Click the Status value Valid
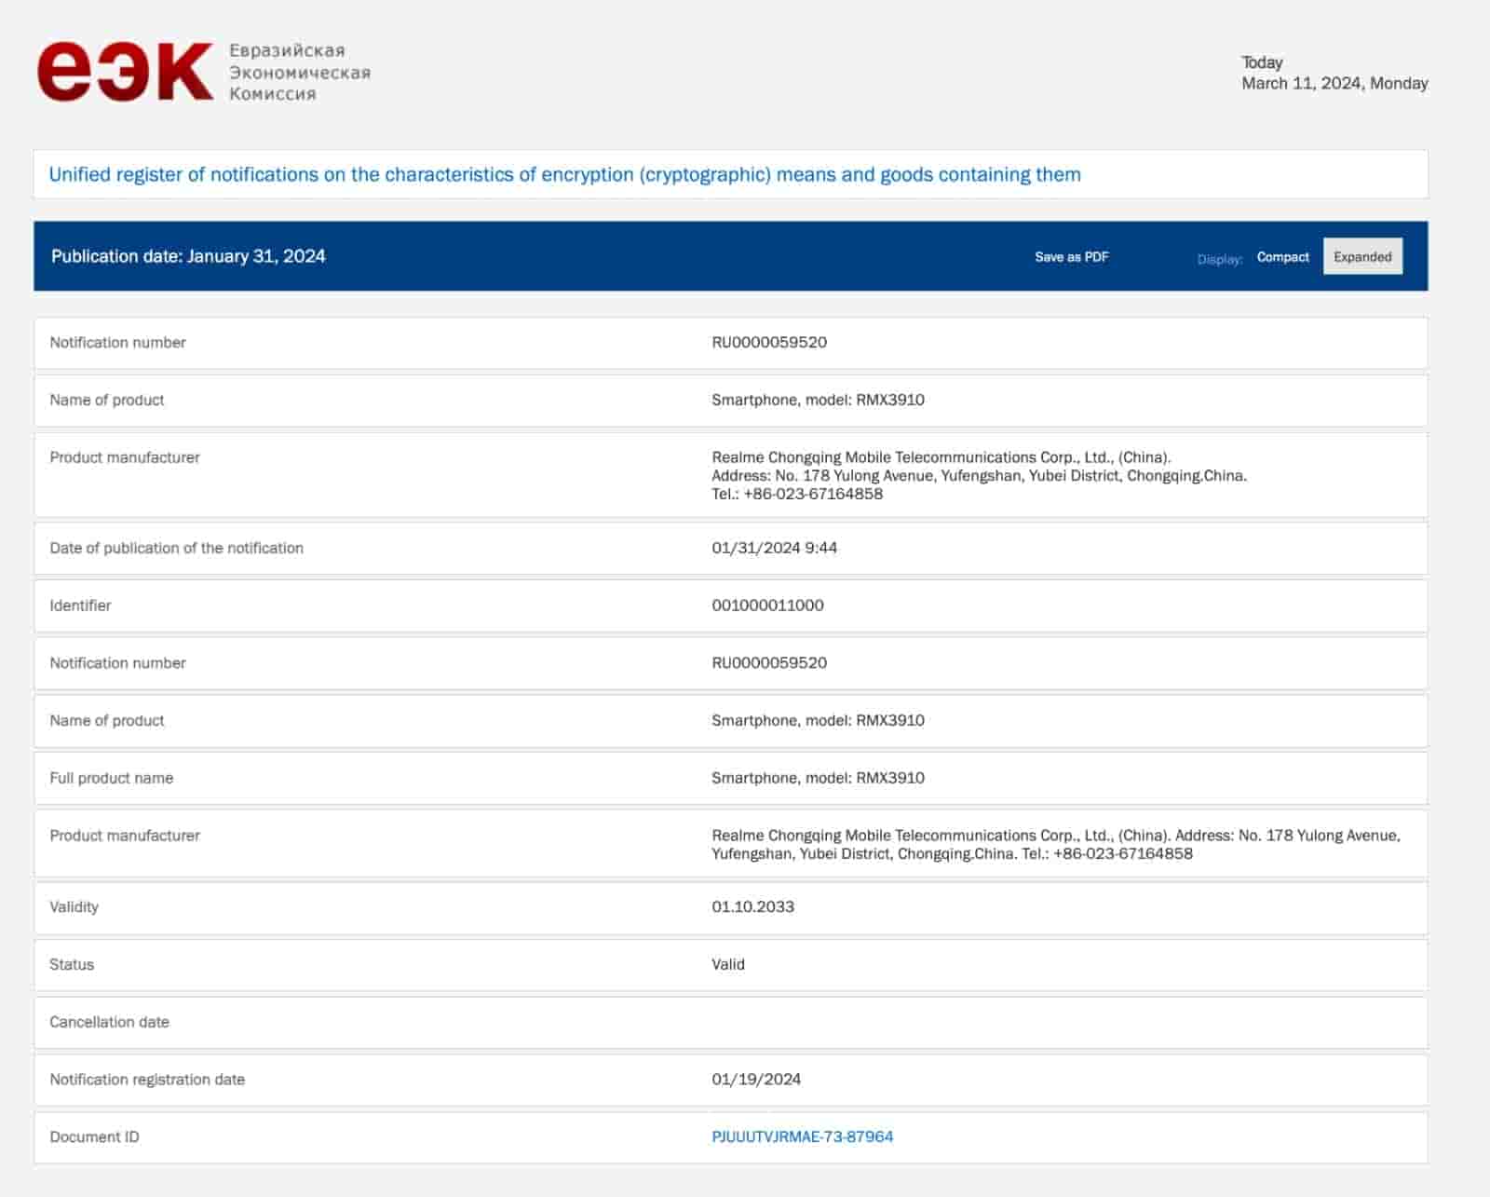Viewport: 1490px width, 1197px height. click(727, 964)
